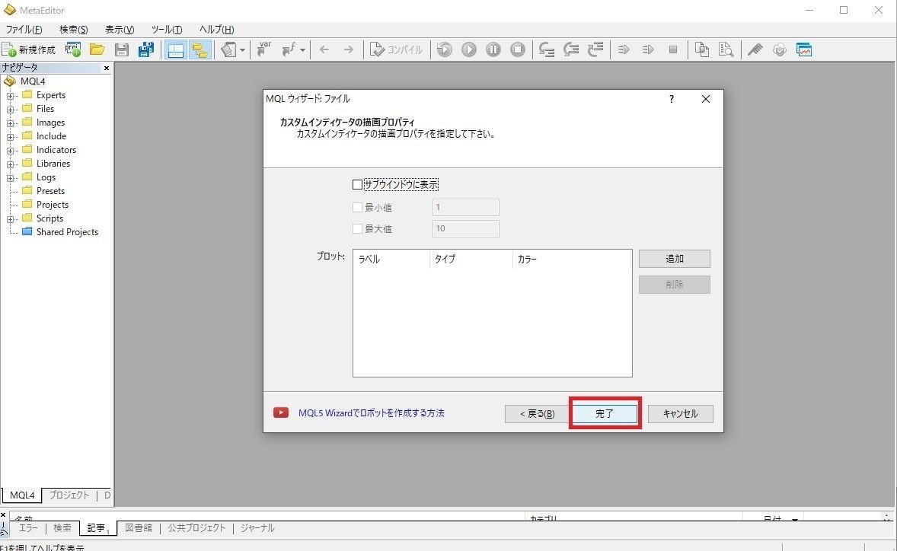Screen dimensions: 897x551
Task: Check the 最大値 maximum value checkbox
Action: [357, 228]
